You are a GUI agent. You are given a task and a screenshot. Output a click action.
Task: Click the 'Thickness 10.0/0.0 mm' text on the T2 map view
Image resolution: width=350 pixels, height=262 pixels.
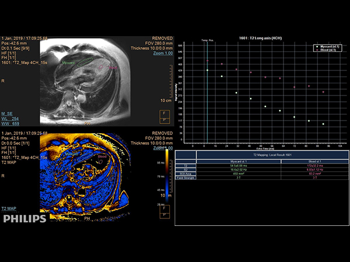pyautogui.click(x=152, y=143)
